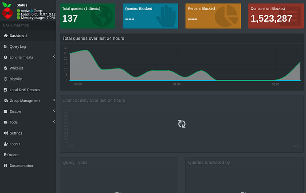Click the hand icon in Queries Blocked
Viewport: 306px width, 193px height.
166,16
